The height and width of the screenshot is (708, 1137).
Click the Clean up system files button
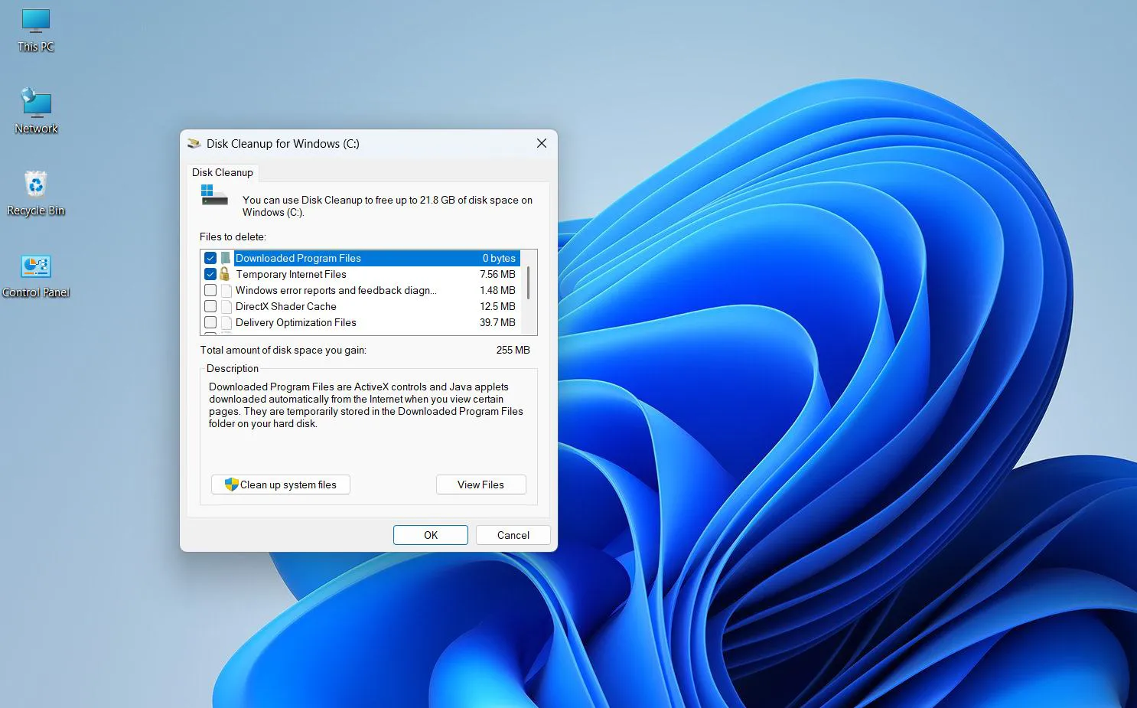[280, 485]
